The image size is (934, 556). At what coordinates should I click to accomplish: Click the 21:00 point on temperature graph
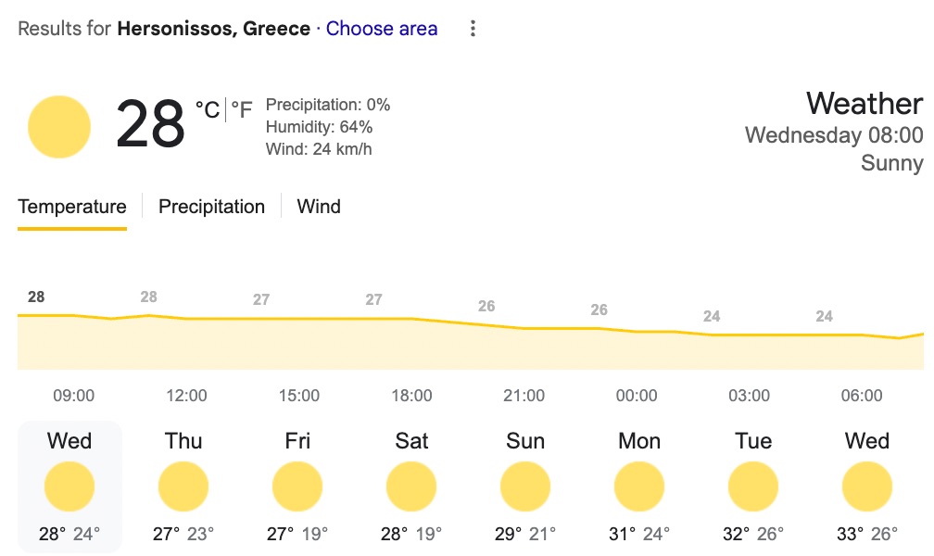(x=524, y=328)
